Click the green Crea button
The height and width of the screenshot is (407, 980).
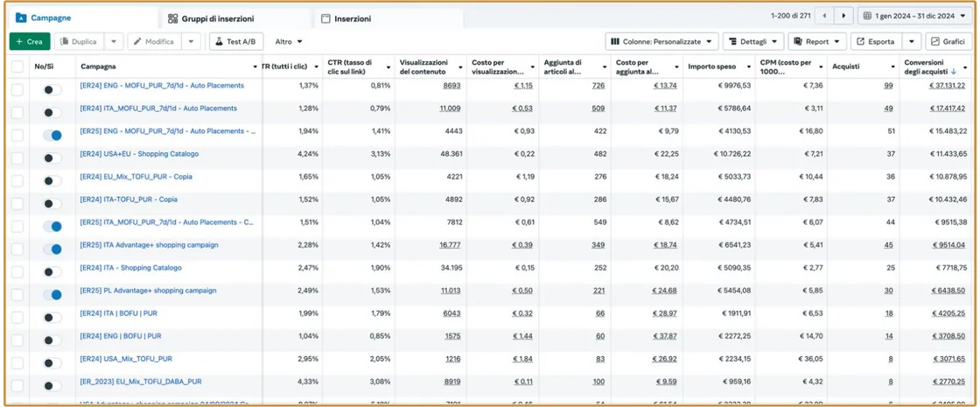click(30, 42)
